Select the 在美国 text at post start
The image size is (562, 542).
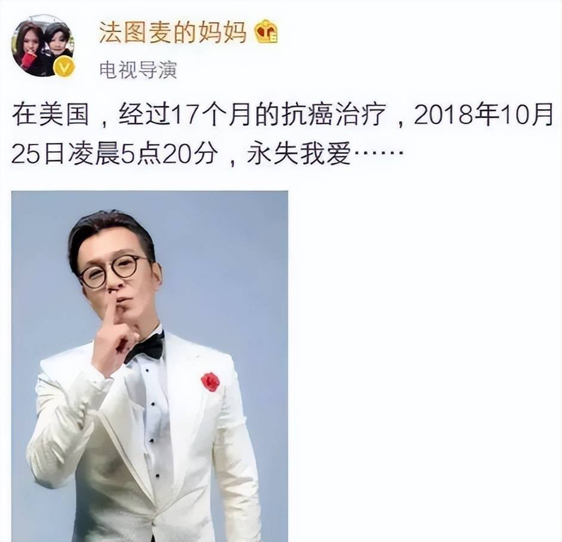point(50,115)
